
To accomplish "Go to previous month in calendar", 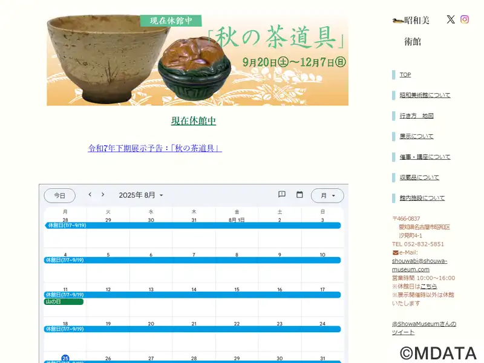I will tap(90, 194).
